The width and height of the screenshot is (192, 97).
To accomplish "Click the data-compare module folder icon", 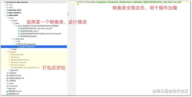I will (7, 13).
